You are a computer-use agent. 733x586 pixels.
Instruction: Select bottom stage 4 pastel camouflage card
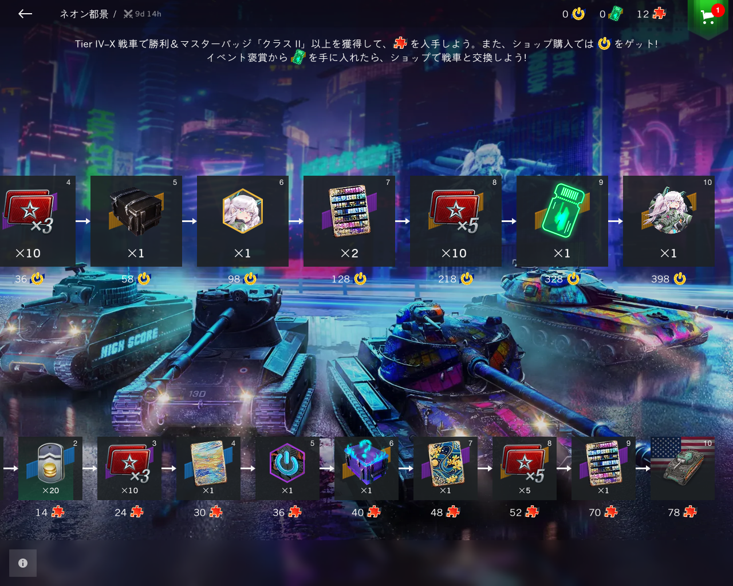coord(208,468)
